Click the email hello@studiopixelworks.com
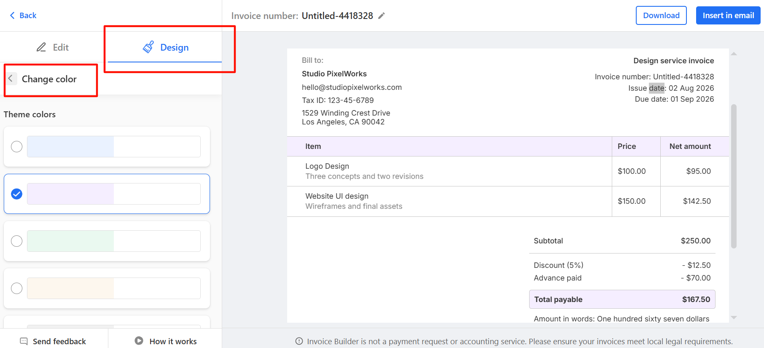 click(352, 87)
